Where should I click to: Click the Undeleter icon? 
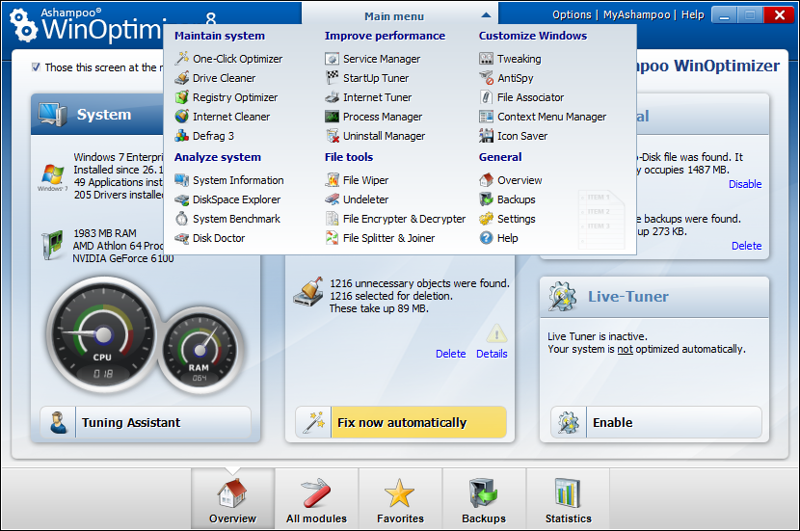pyautogui.click(x=333, y=199)
